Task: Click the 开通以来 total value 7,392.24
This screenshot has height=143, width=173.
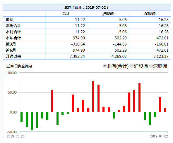Action: (x=77, y=56)
